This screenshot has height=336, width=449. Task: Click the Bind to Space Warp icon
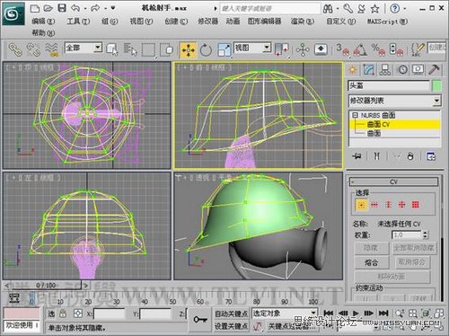click(x=52, y=49)
